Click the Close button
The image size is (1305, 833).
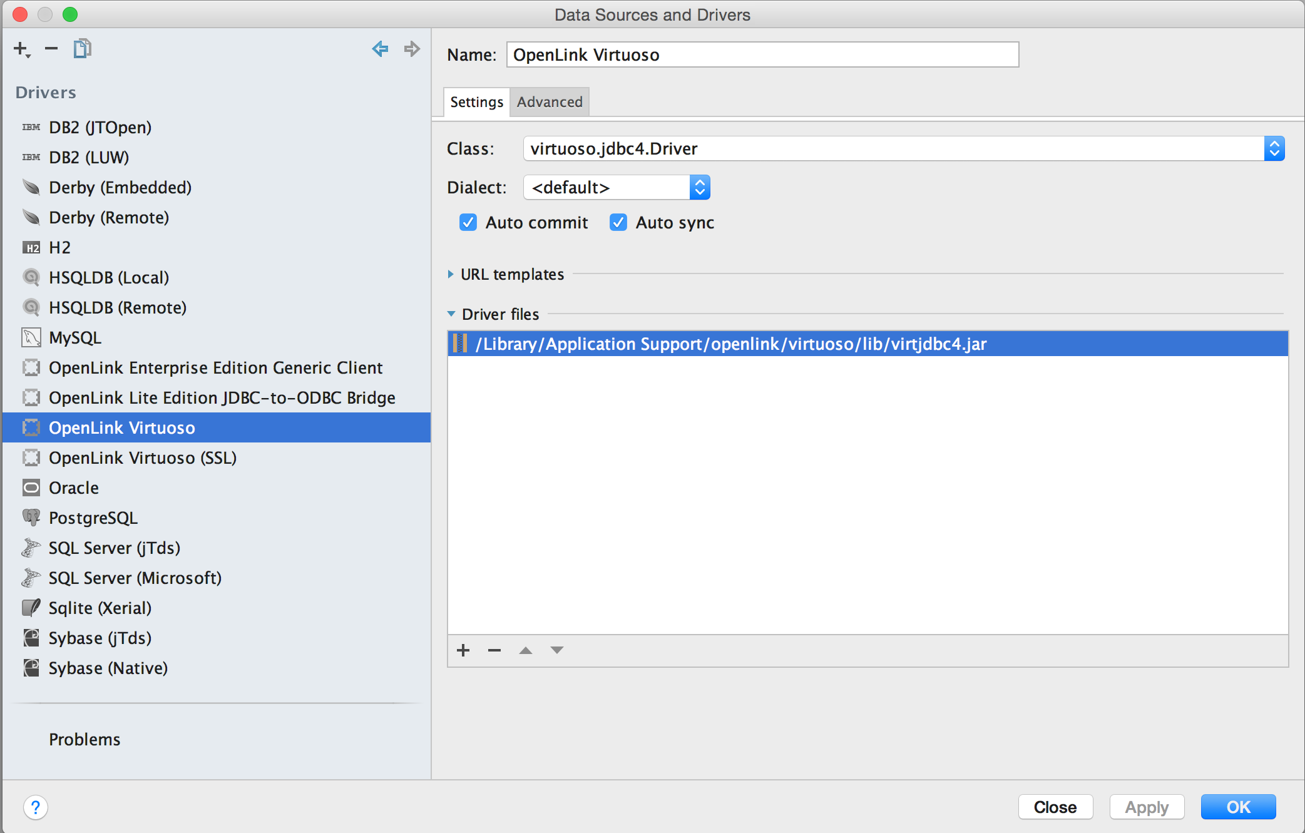(x=1055, y=807)
